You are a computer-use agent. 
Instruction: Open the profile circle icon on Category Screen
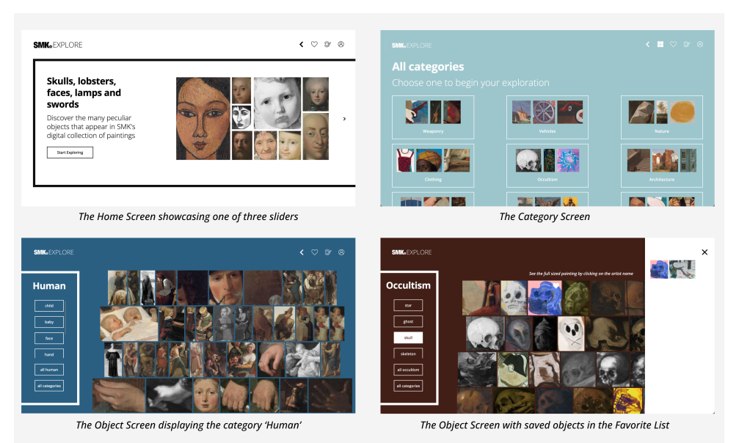700,44
